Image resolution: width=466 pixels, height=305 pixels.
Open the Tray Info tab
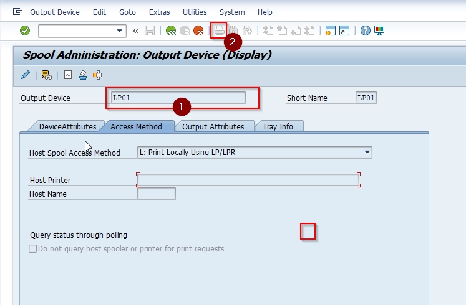pyautogui.click(x=278, y=126)
